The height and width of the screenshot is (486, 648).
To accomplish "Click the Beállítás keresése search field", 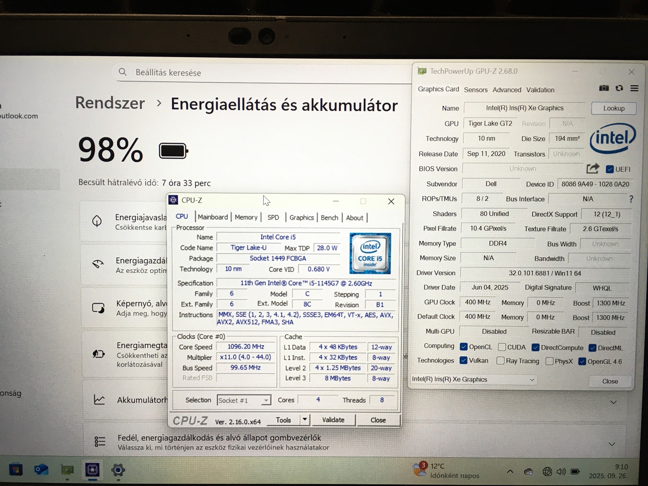I will click(264, 72).
